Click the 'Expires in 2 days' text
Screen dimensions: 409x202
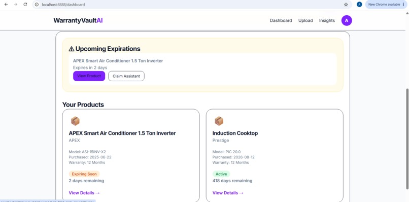[x=90, y=68]
